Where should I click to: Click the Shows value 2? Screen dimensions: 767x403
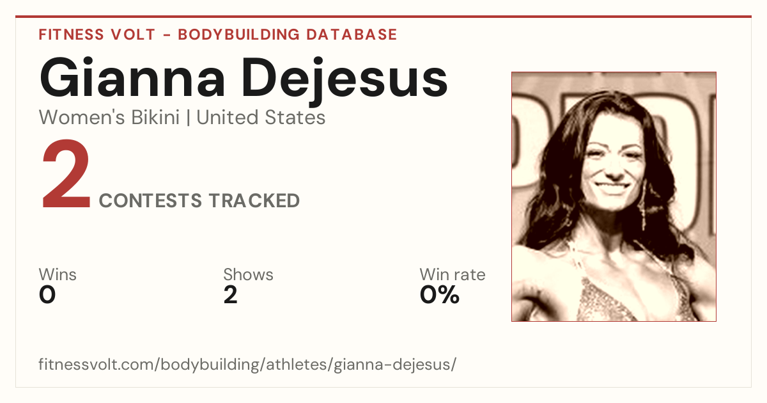click(x=231, y=295)
